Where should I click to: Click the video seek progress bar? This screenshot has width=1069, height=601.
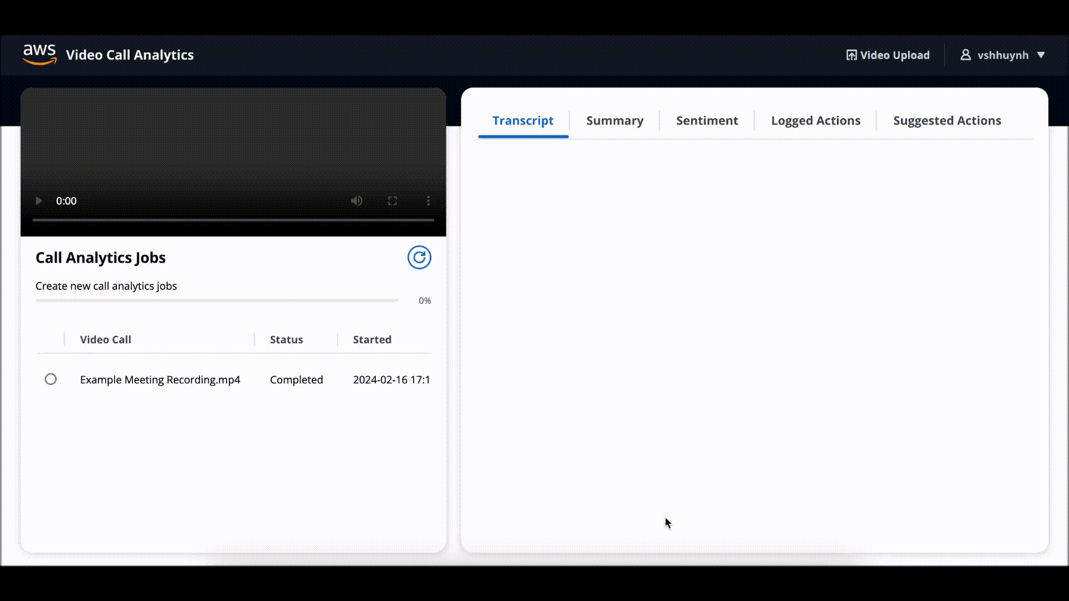pos(233,220)
